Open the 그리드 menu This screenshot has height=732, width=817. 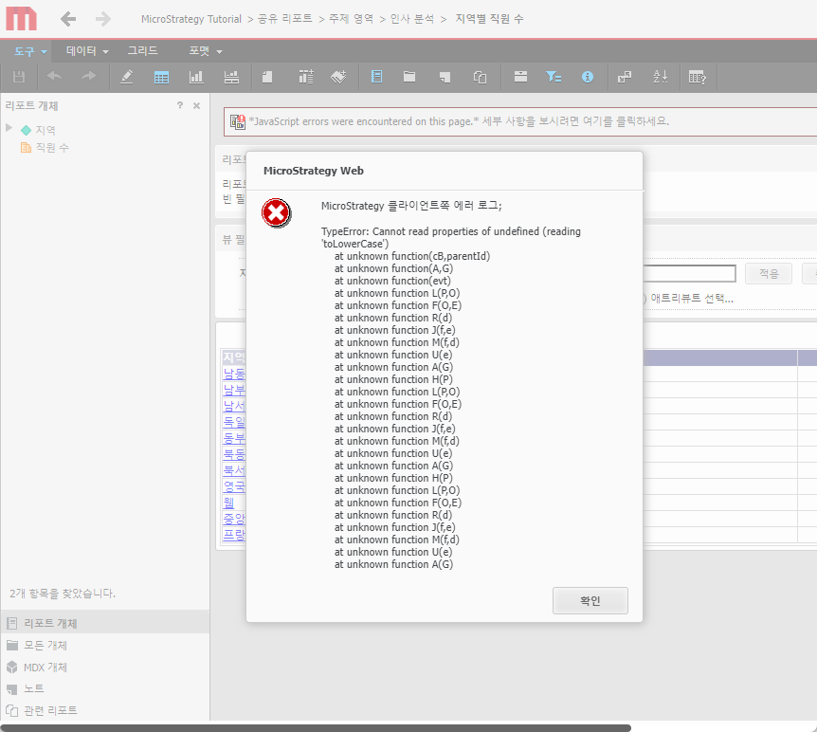pyautogui.click(x=142, y=51)
